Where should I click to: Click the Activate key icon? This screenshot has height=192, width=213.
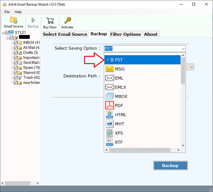[68, 20]
